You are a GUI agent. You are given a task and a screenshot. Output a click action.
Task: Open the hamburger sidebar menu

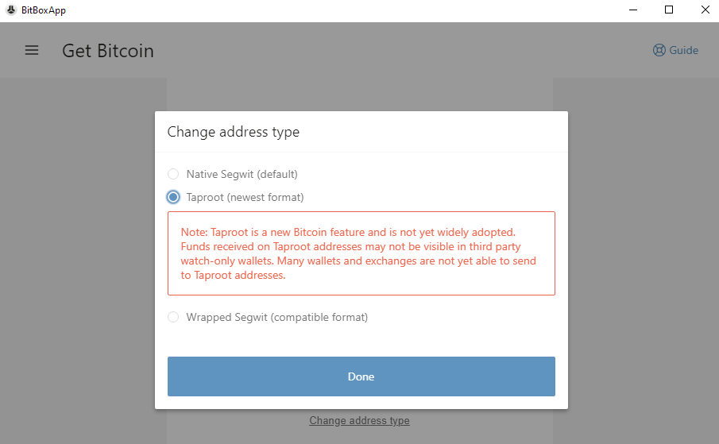click(x=32, y=50)
